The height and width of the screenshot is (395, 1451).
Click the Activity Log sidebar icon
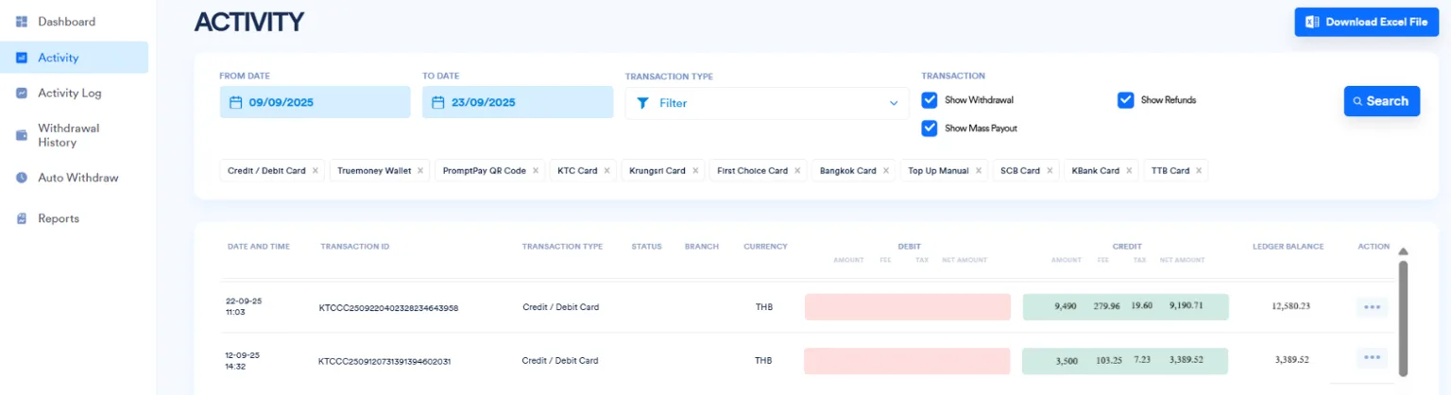pos(22,93)
